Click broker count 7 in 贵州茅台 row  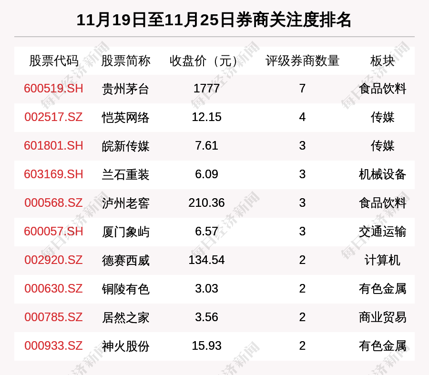[302, 89]
